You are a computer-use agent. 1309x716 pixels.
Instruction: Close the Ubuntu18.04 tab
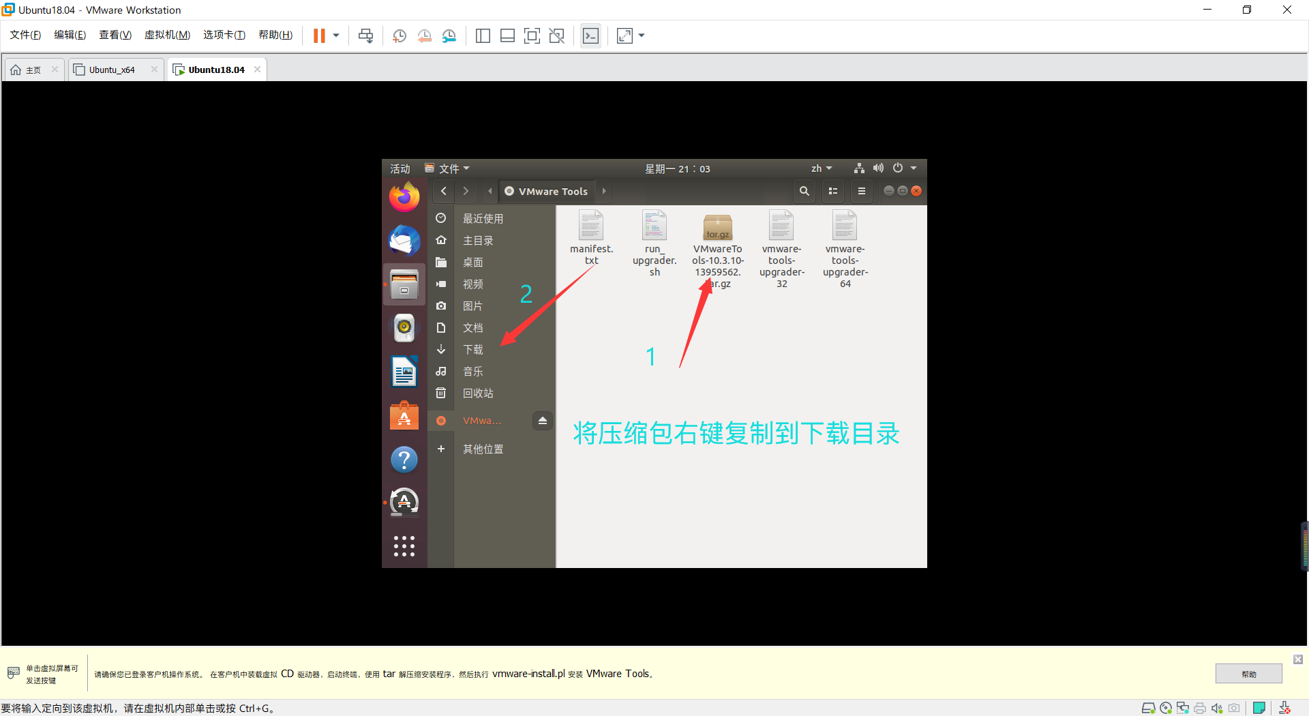pyautogui.click(x=257, y=70)
